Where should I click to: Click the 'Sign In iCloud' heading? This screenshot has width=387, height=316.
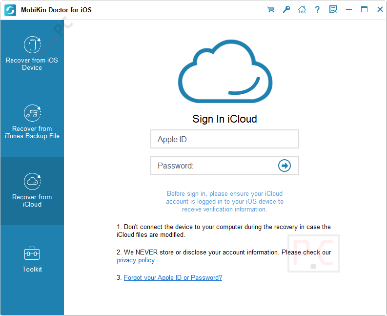pyautogui.click(x=224, y=119)
